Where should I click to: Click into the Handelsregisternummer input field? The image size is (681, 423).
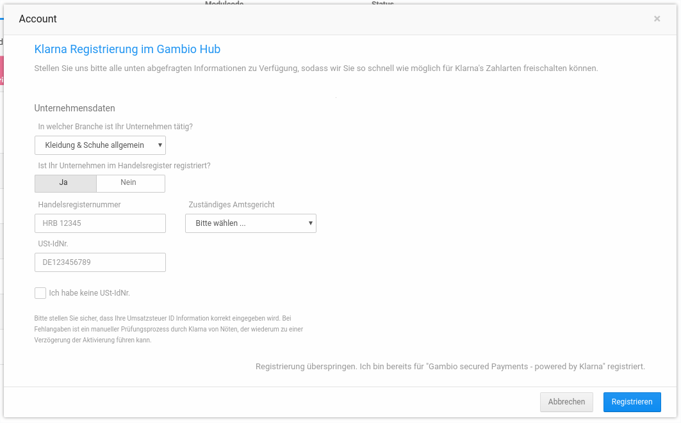click(100, 223)
